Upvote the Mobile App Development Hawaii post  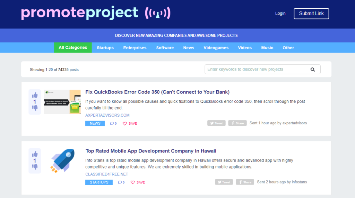coord(35,154)
